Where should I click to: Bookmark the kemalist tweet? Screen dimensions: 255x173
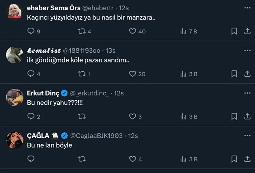pos(234,74)
